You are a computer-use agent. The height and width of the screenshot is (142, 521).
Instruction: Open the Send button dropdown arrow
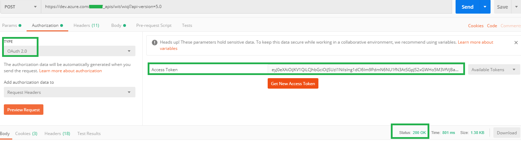[x=485, y=7]
